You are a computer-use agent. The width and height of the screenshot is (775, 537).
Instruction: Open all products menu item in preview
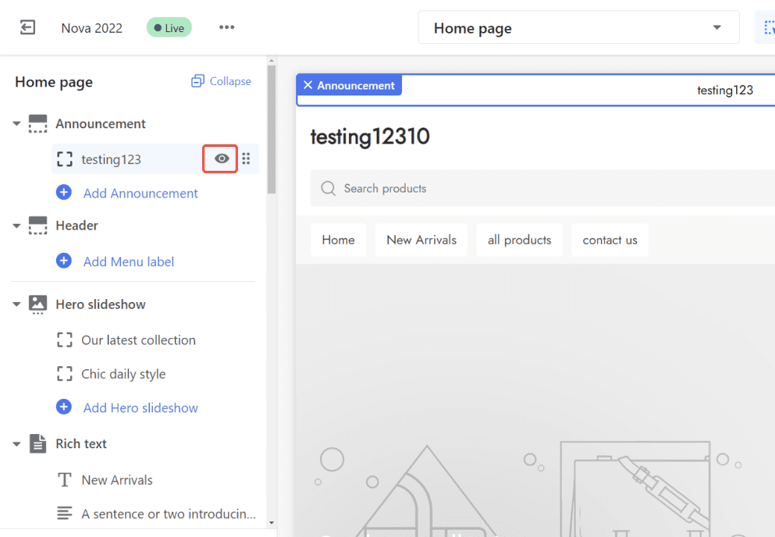pyautogui.click(x=519, y=240)
